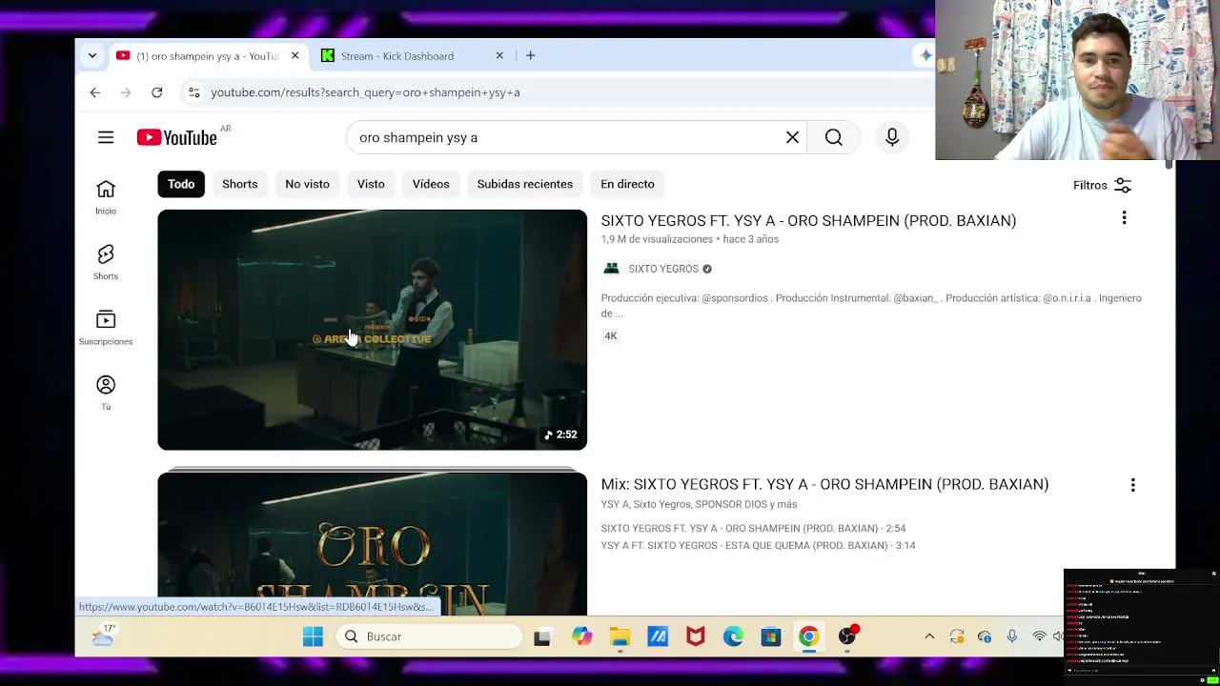Select the No visto filter chip
1220x686 pixels.
pyautogui.click(x=307, y=184)
